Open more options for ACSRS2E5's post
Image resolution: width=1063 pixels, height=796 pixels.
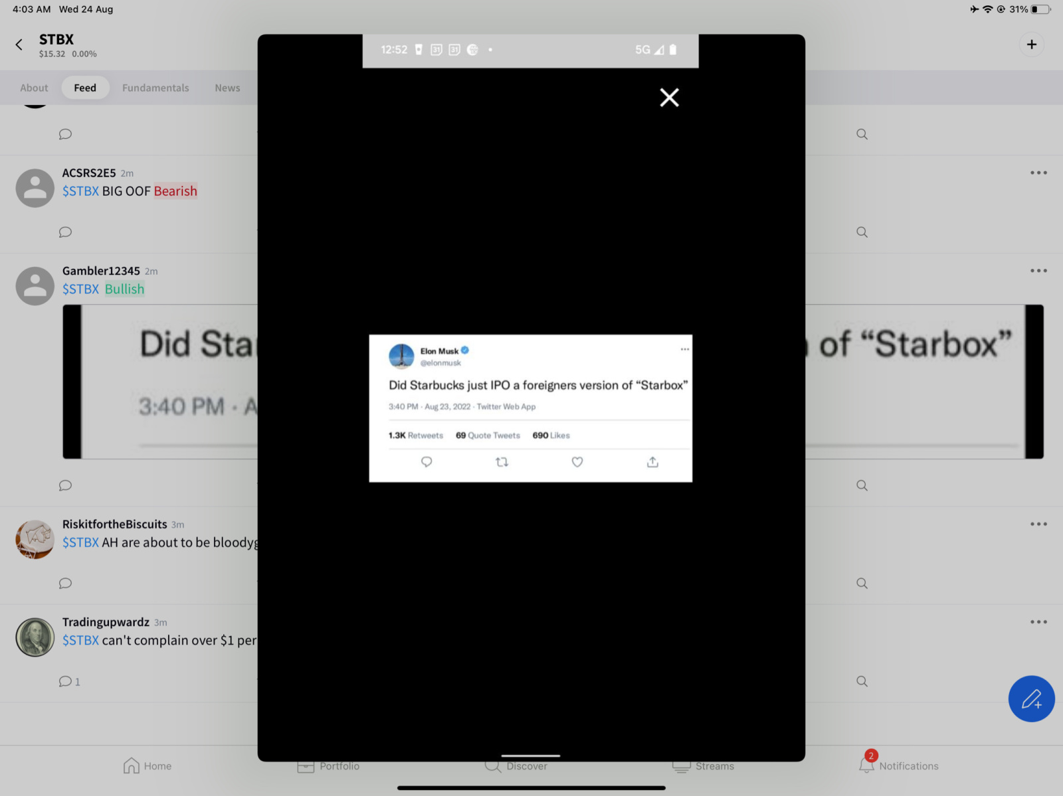point(1038,173)
